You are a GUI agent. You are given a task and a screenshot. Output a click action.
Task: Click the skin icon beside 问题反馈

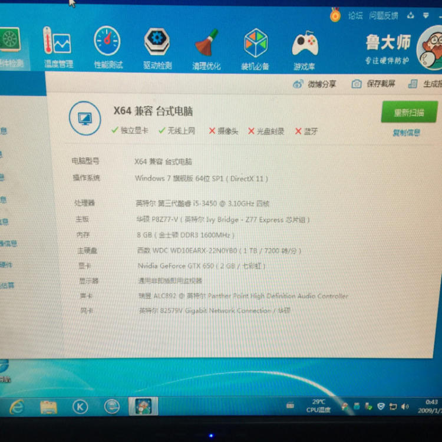[x=410, y=15]
